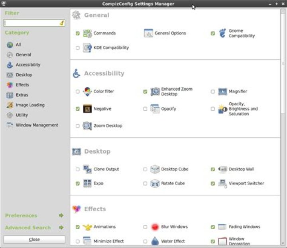Screen dimensions: 287x248
Task: Click the vertical scrollbar thumb
Action: [283, 64]
